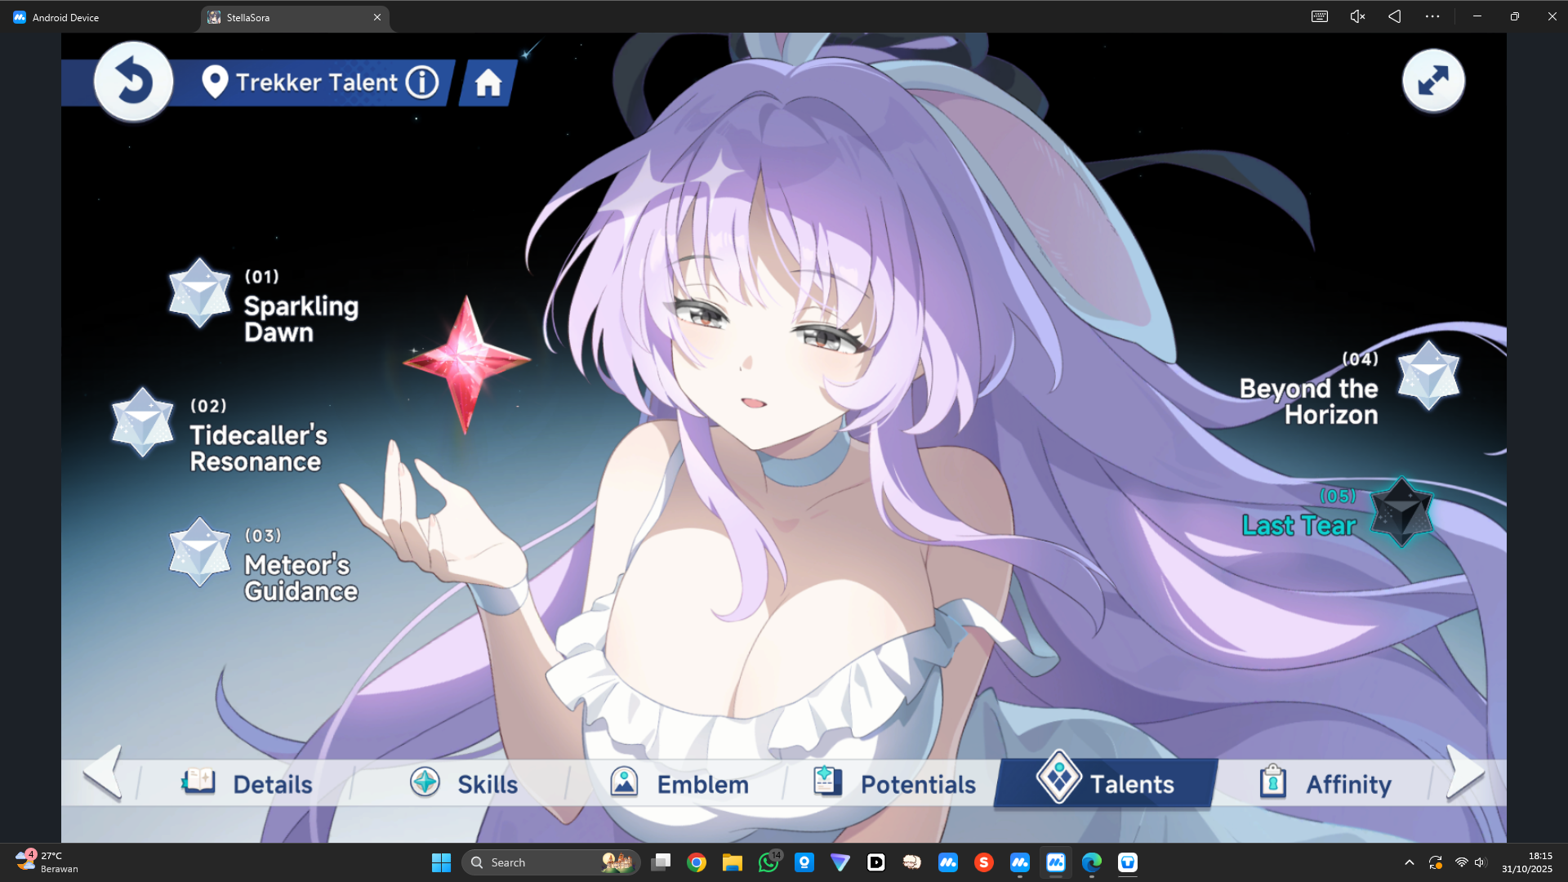Viewport: 1568px width, 882px height.
Task: Click the fullscreen expand arrows button
Action: point(1433,81)
